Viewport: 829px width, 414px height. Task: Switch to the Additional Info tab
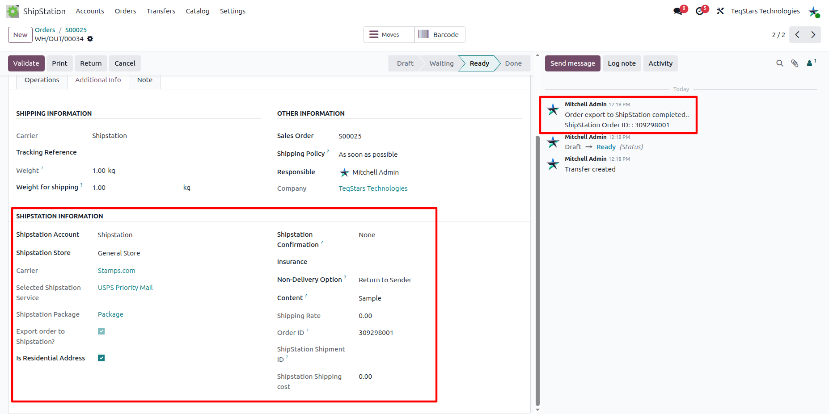(98, 80)
